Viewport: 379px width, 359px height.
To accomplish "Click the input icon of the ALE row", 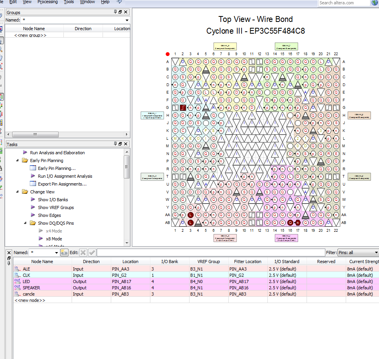I will coord(17,269).
